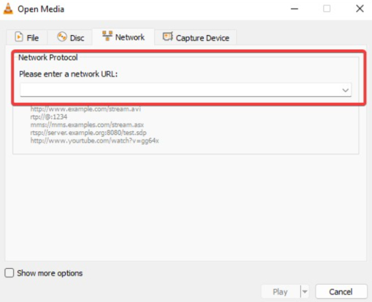Click the Cancel button
The image size is (372, 302).
341,292
